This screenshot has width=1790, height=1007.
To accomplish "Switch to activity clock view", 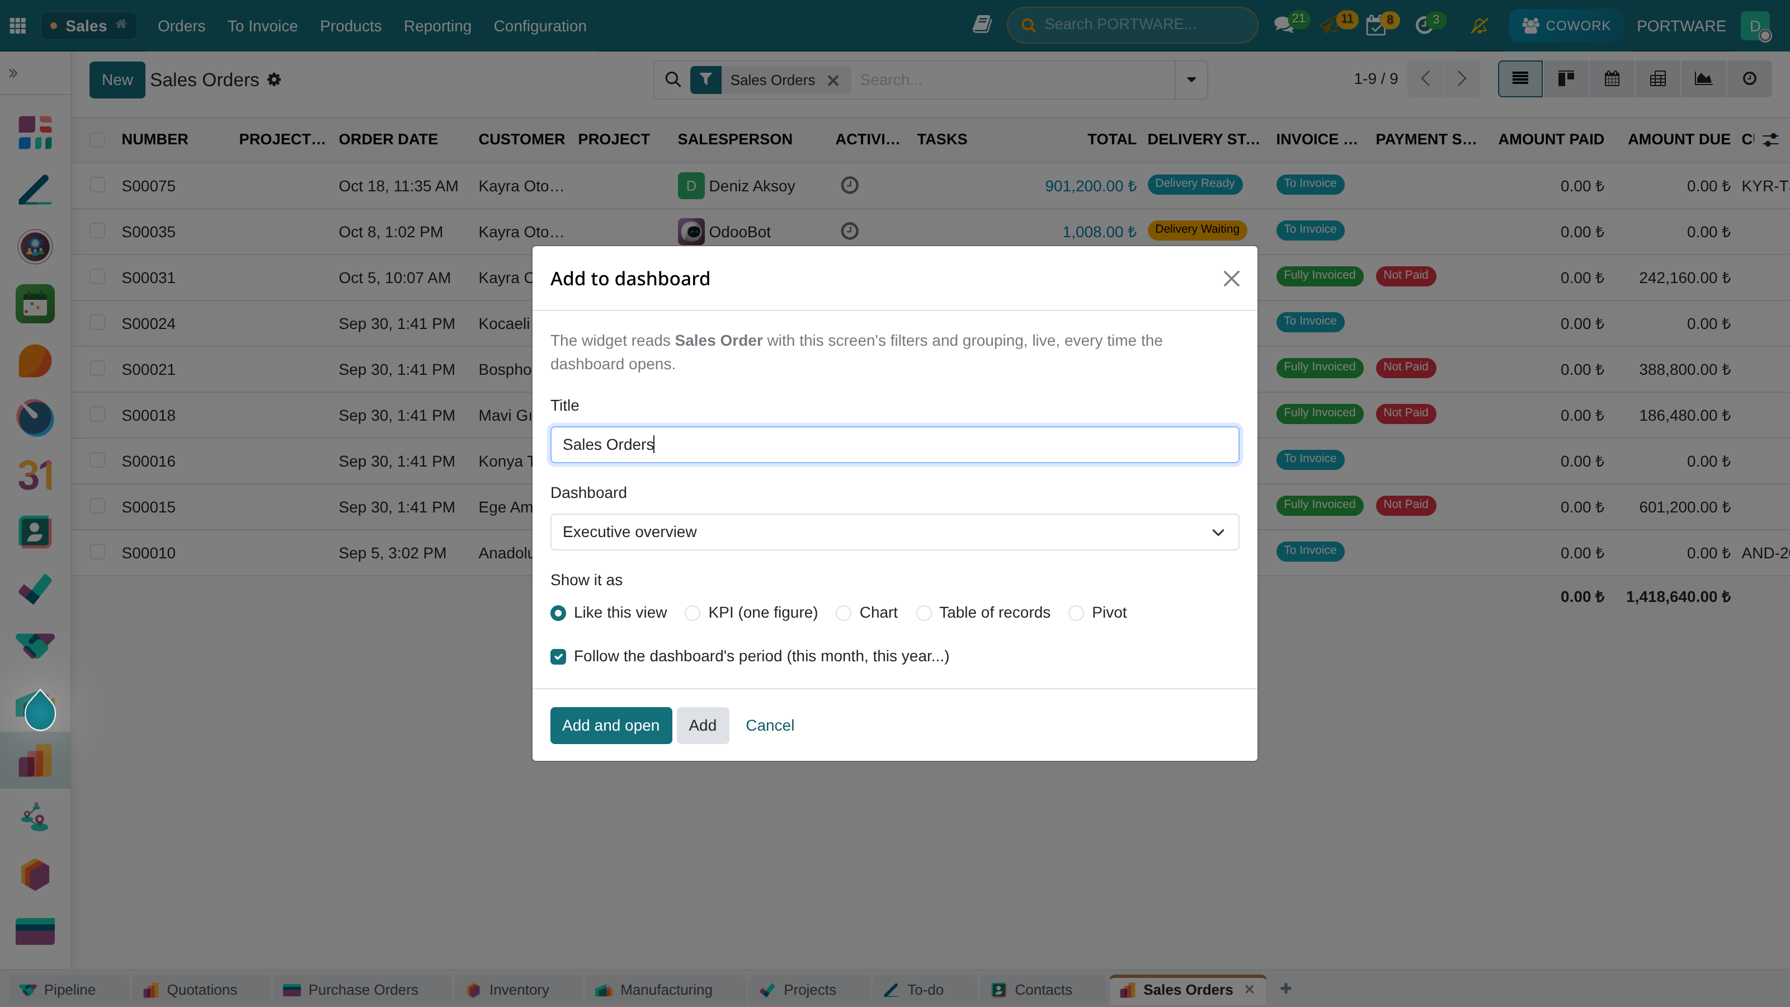I will point(1749,78).
